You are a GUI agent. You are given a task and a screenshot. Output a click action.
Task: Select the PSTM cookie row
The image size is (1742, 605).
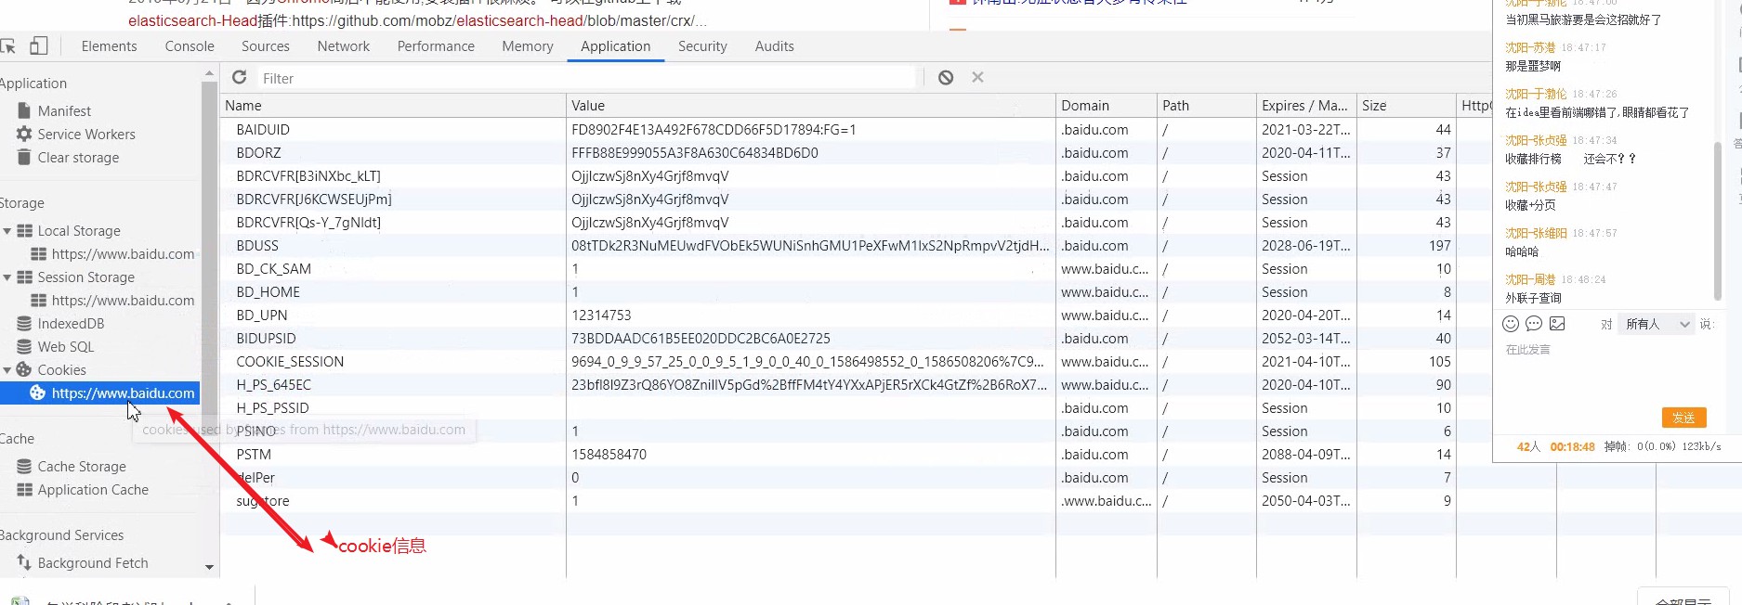click(x=855, y=454)
